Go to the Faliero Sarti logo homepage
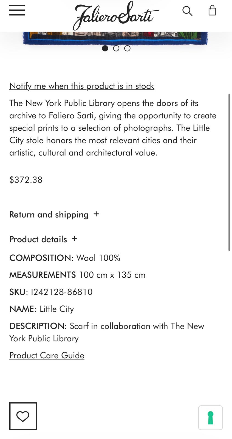This screenshot has width=232, height=439. click(x=116, y=16)
